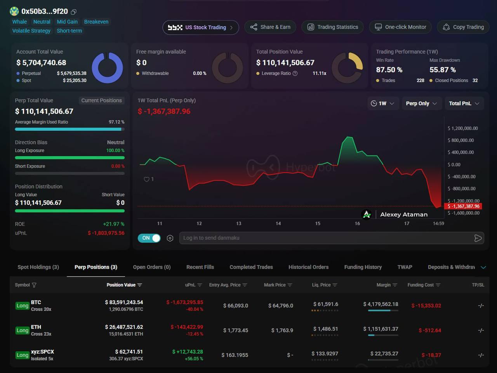
Task: Click the Symbol column filter icon
Action: point(34,285)
